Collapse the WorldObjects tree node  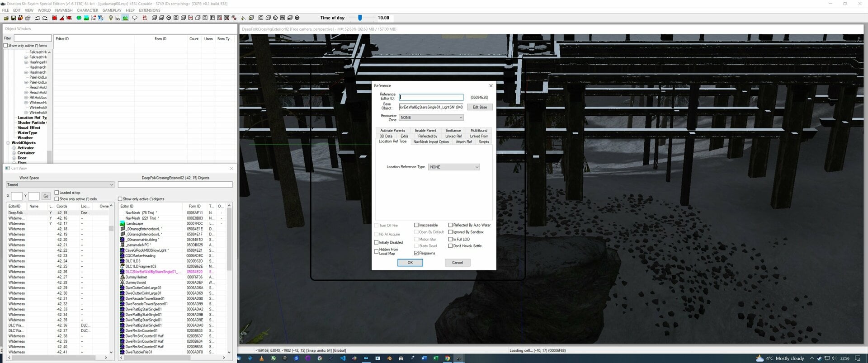[x=8, y=143]
